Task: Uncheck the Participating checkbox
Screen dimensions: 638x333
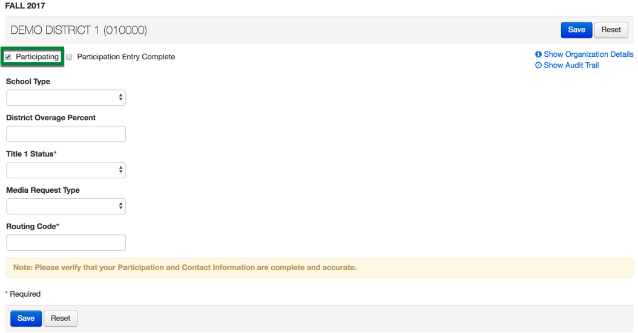Action: pos(8,57)
